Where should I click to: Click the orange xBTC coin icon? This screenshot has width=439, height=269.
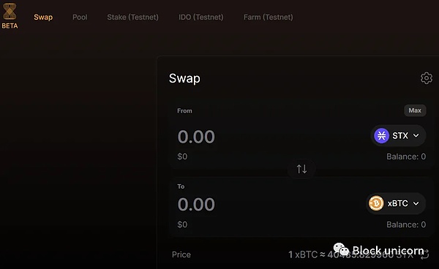[x=376, y=203]
